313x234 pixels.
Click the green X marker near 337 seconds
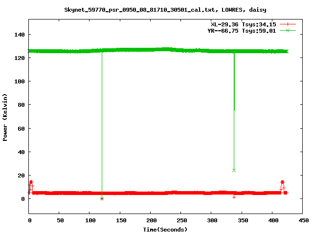pos(234,170)
